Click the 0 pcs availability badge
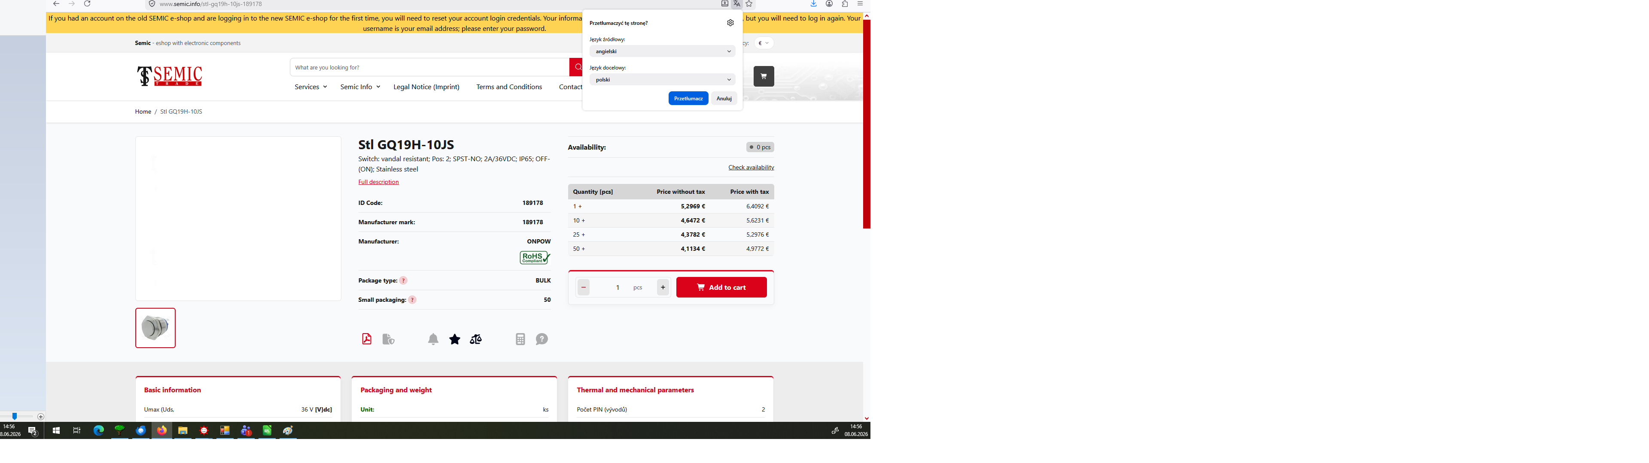The height and width of the screenshot is (463, 1649). tap(760, 147)
